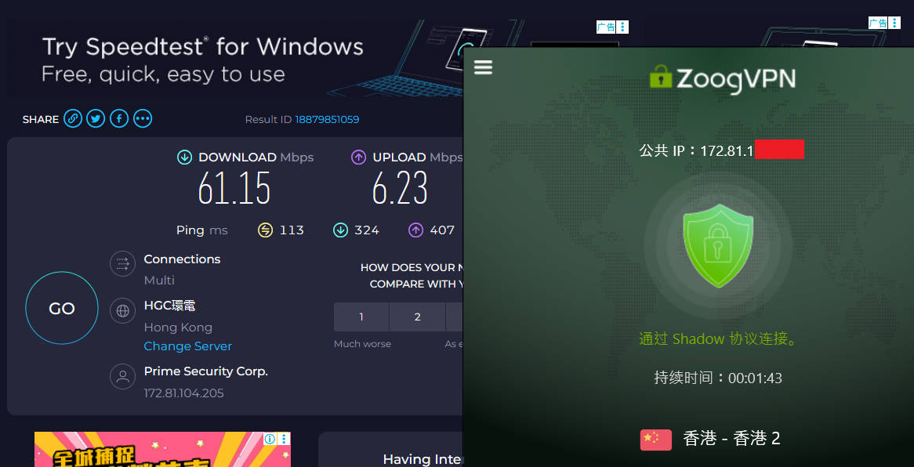The image size is (914, 467).
Task: Click the Prime Security Corp. user icon
Action: 122,376
